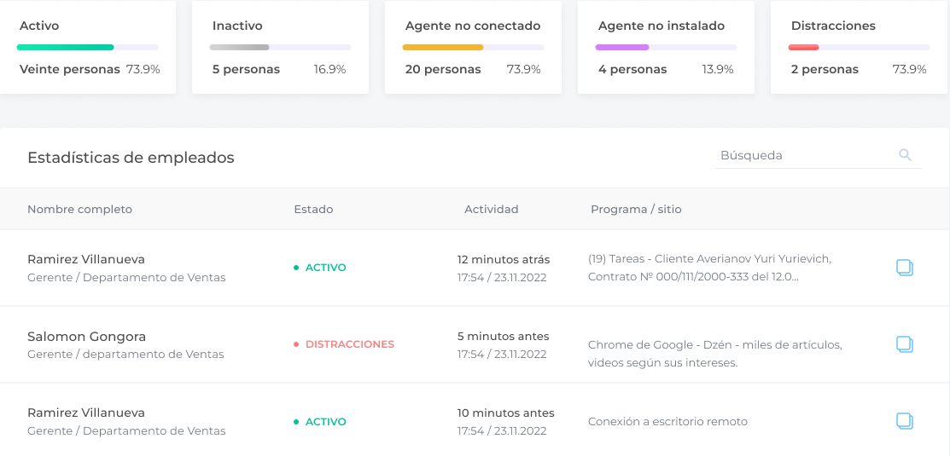Open the Chrome de Google - Dzén program entry
Image resolution: width=950 pixels, height=456 pixels.
pos(715,354)
